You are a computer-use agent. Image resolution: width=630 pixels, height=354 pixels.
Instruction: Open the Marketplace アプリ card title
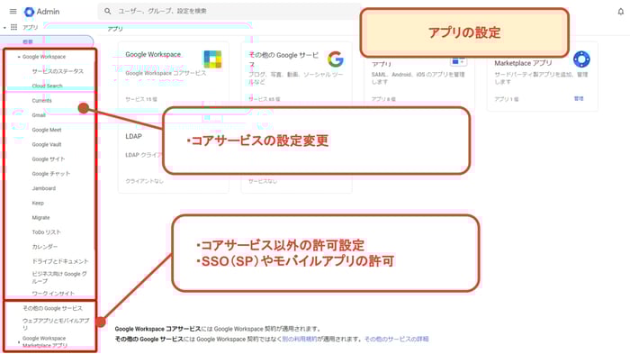(523, 63)
